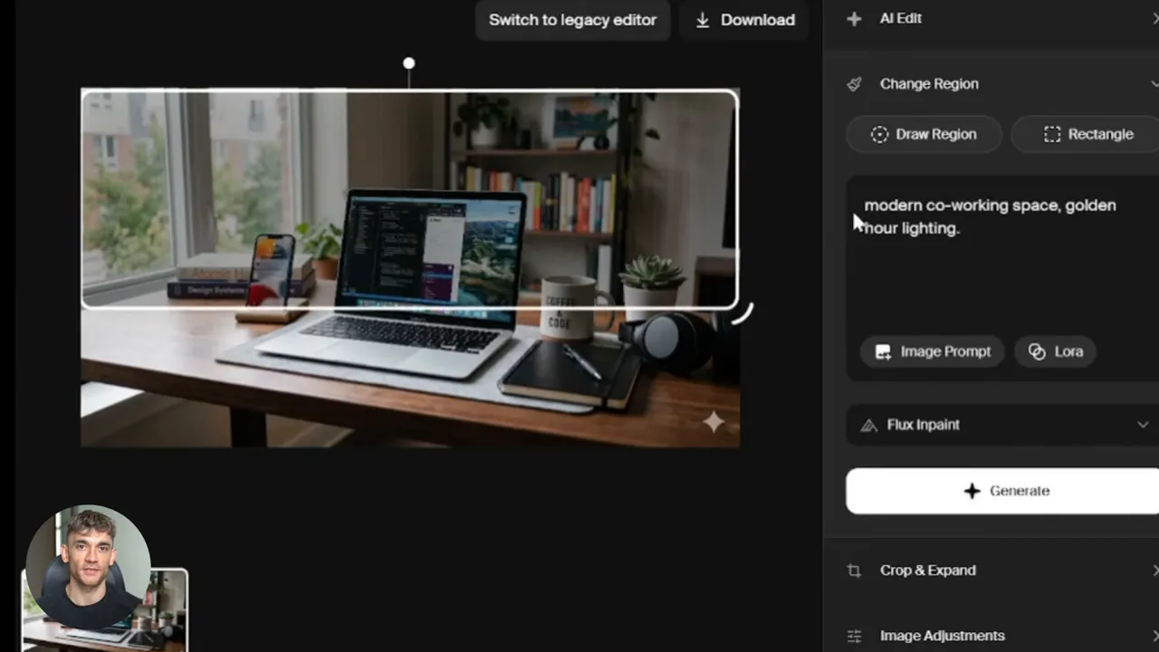Click the dashed circle Draw Region icon
1159x652 pixels.
[879, 134]
